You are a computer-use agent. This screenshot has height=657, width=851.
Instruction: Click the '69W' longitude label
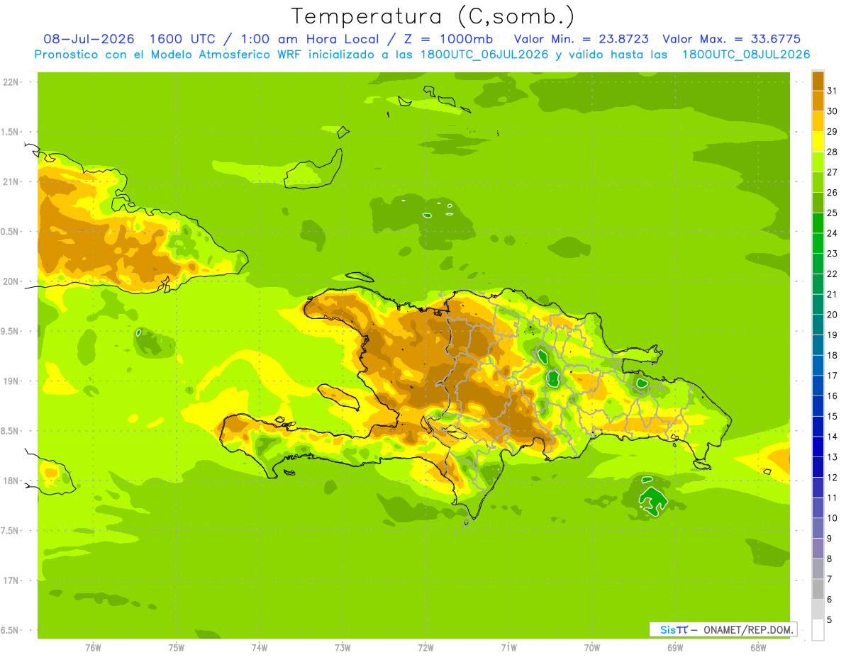pos(675,648)
